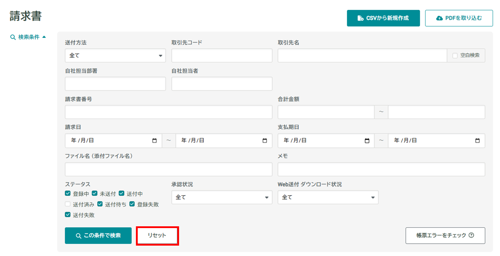Open calendar picker for 支払期日 start date
Screen dimensions: 500x256
(367, 141)
